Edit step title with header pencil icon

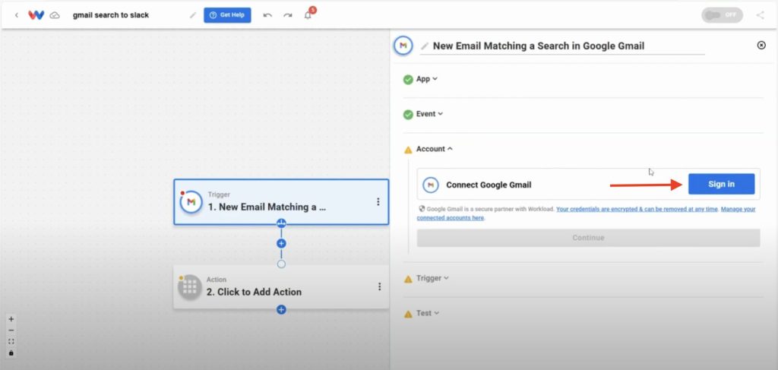coord(424,46)
